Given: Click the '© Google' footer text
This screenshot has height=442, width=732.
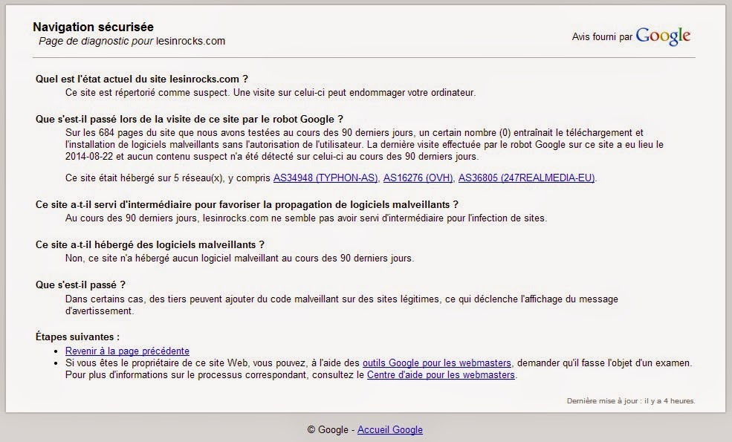Looking at the screenshot, I should tap(328, 430).
